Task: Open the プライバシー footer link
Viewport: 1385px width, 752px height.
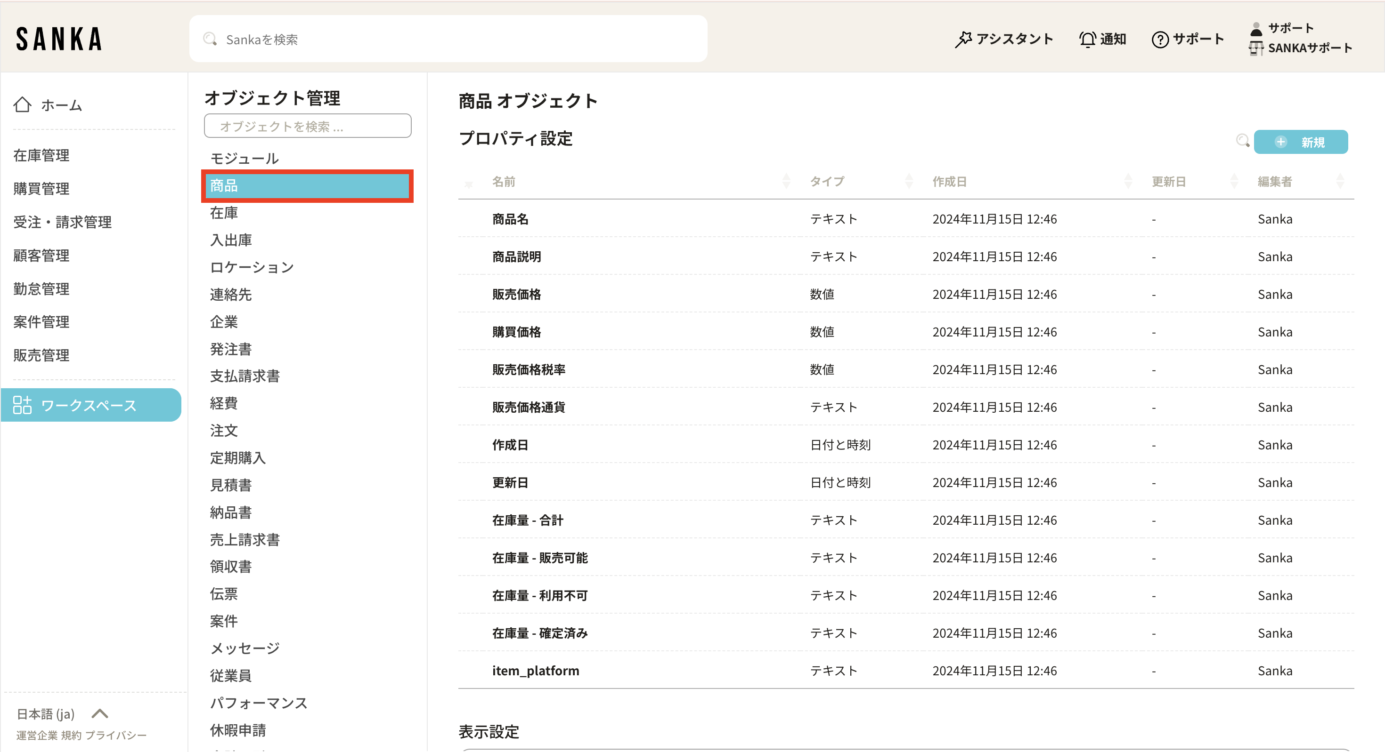Action: [x=115, y=736]
